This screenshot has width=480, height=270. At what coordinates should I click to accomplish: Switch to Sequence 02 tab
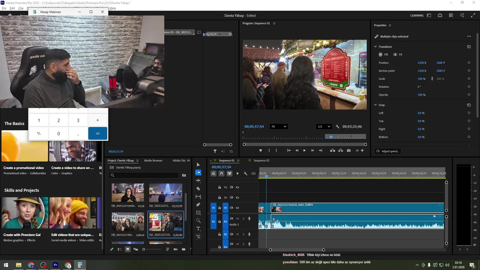coord(261,160)
